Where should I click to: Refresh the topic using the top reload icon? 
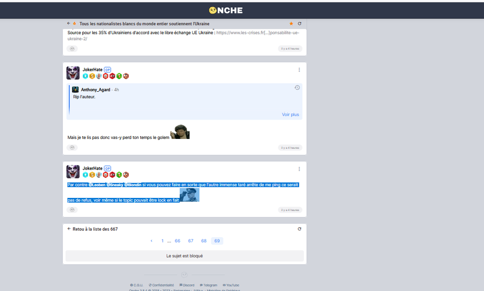point(299,24)
